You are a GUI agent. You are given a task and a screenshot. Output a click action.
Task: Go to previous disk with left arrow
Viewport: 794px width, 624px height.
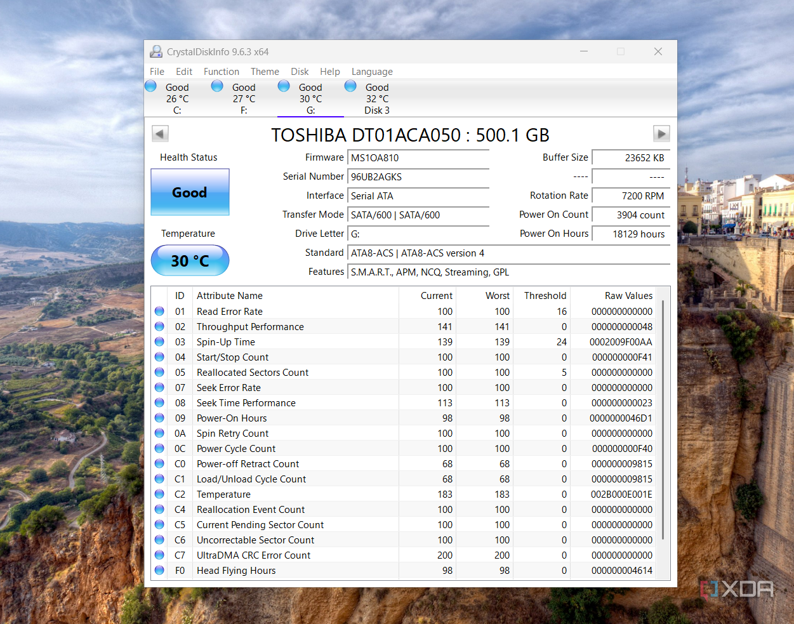click(160, 134)
